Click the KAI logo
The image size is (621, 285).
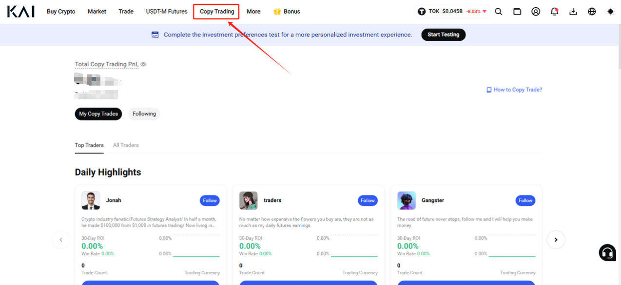pyautogui.click(x=21, y=11)
